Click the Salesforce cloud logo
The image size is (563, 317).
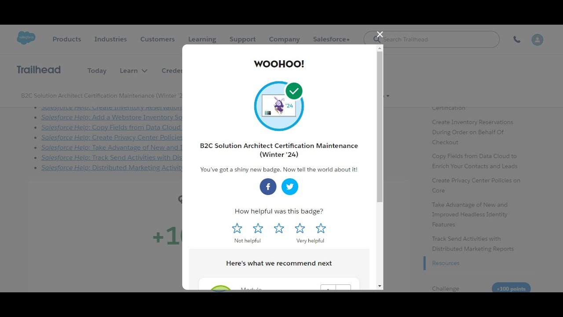[26, 38]
